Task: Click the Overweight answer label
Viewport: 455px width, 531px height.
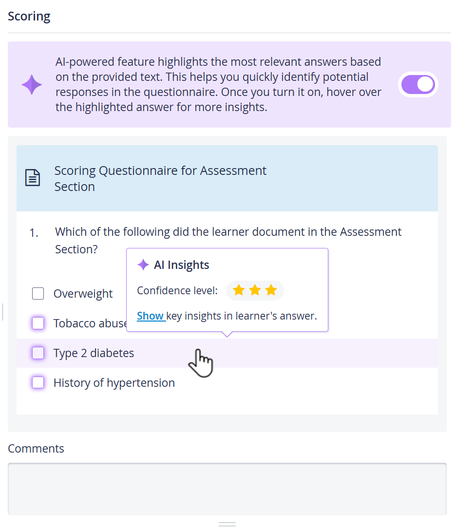Action: tap(83, 294)
